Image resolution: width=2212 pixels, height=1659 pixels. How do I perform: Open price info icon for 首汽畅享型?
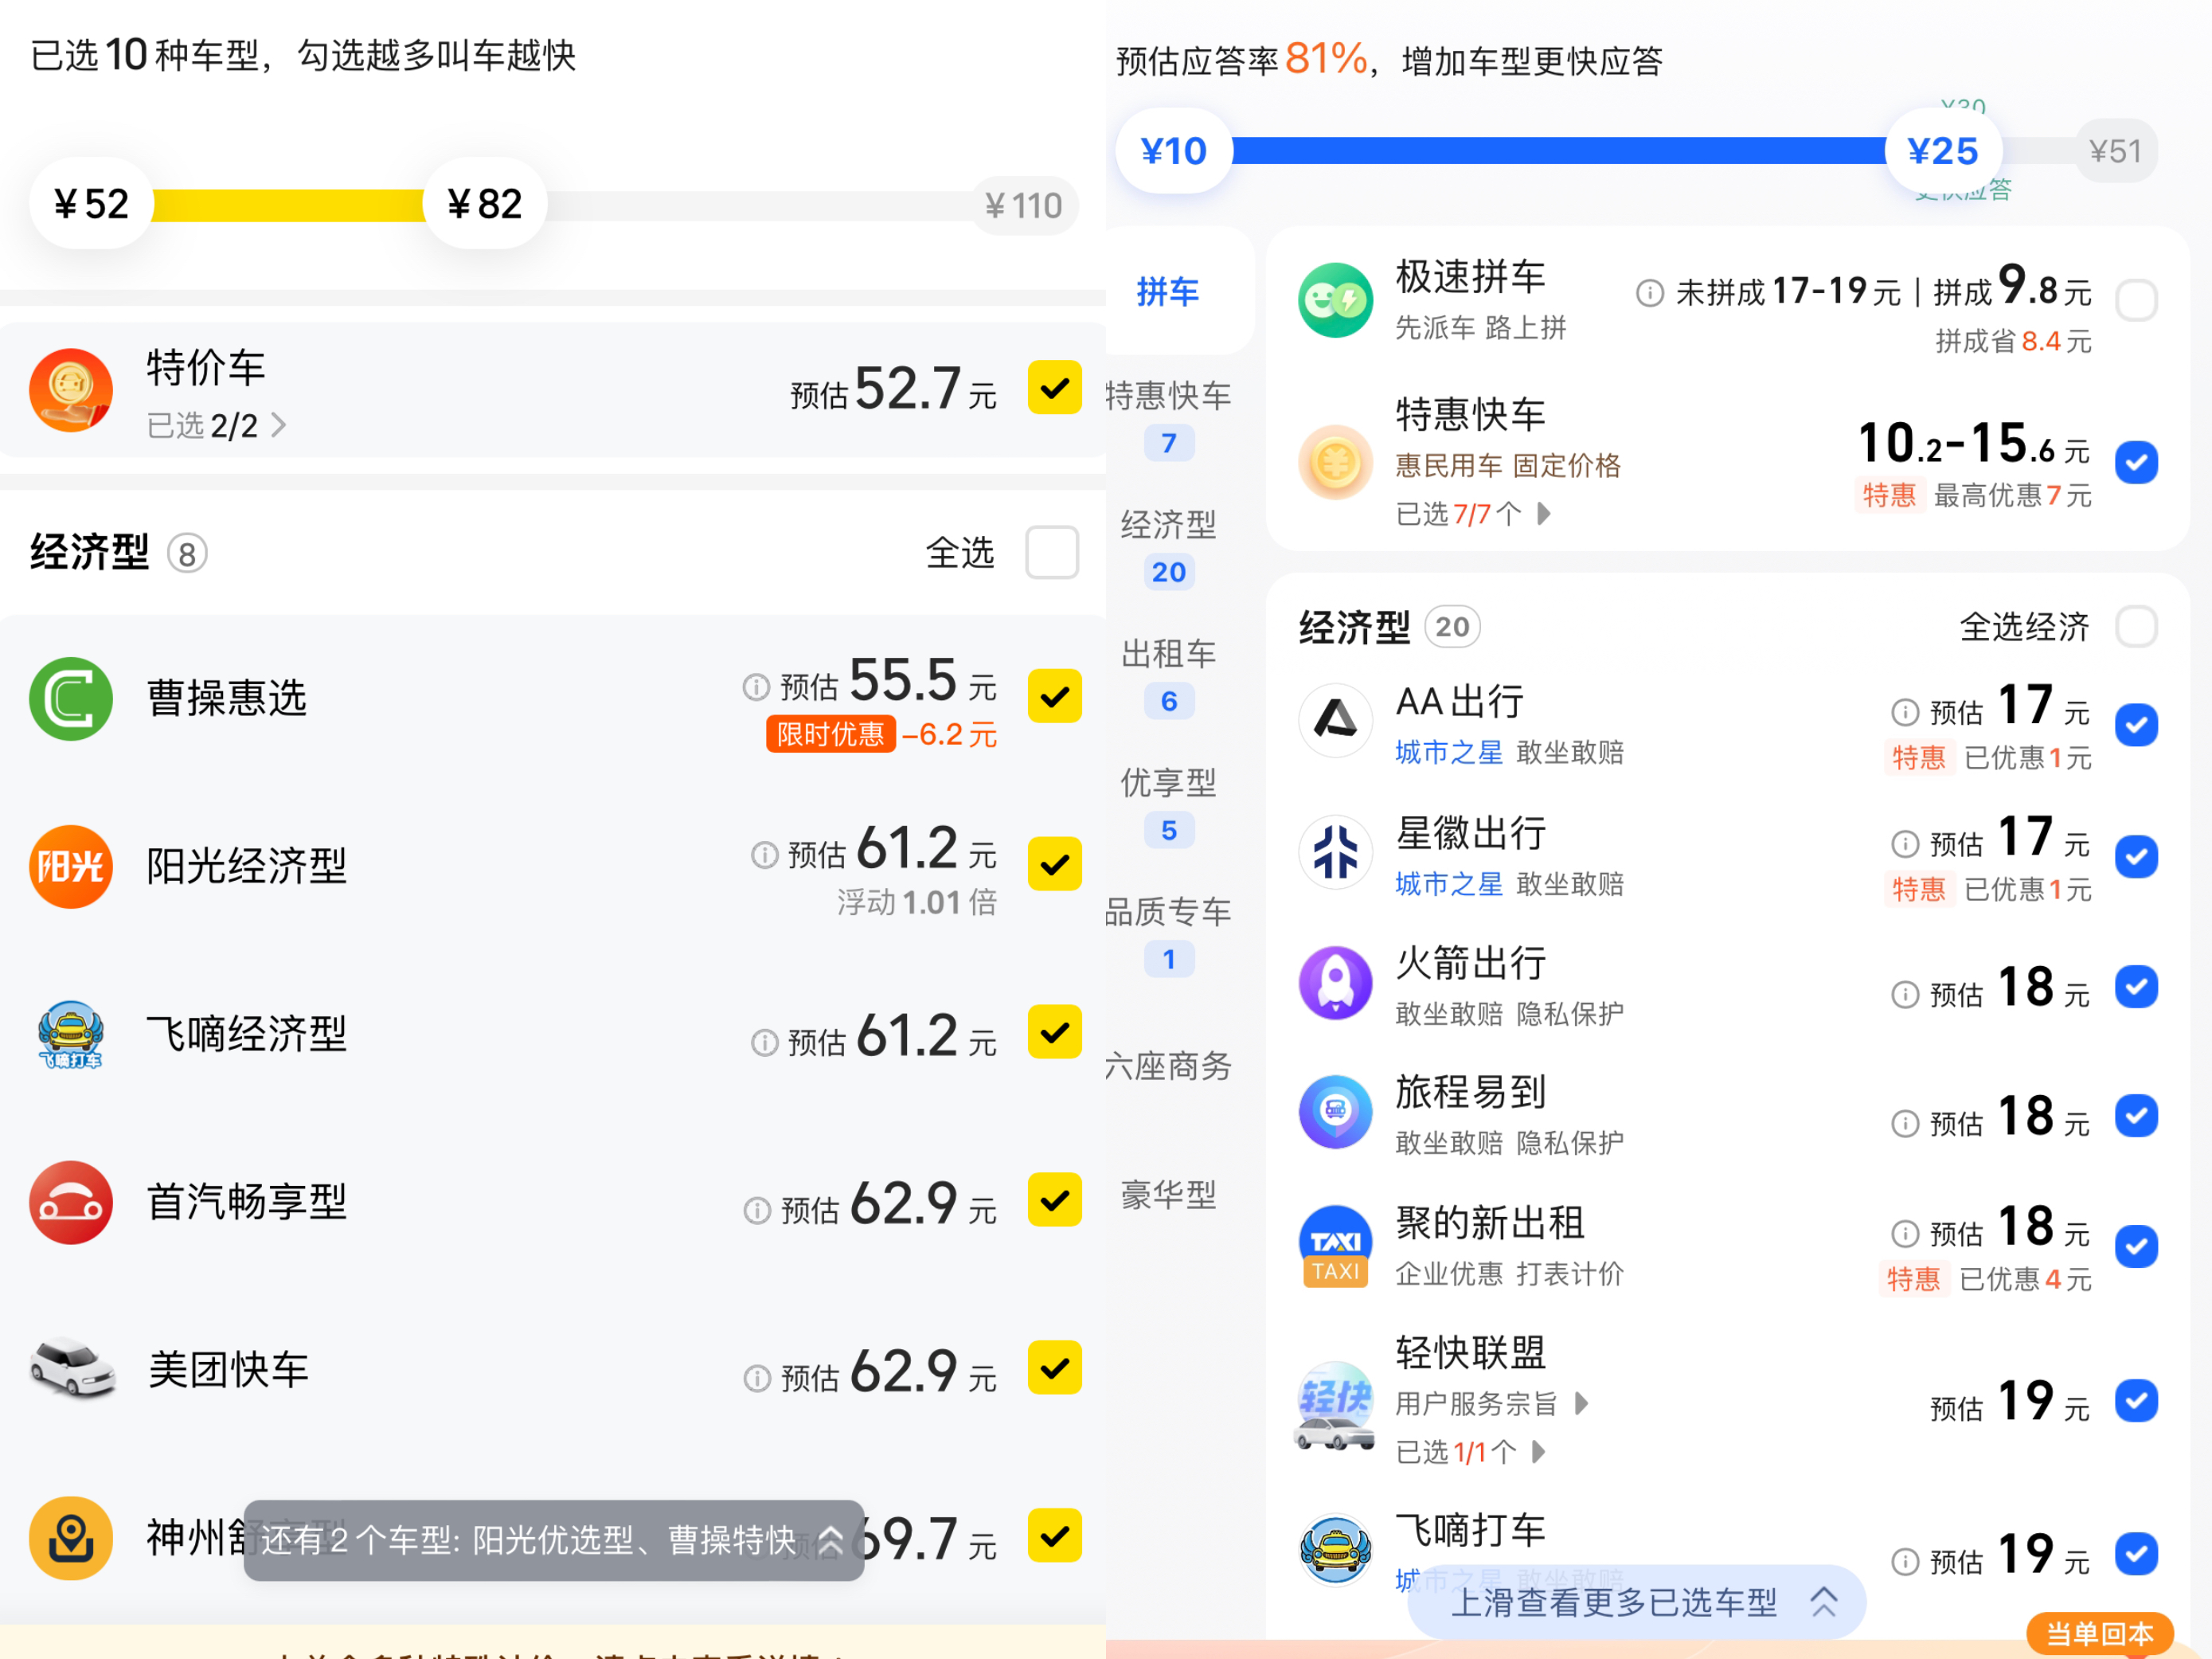tap(757, 1211)
